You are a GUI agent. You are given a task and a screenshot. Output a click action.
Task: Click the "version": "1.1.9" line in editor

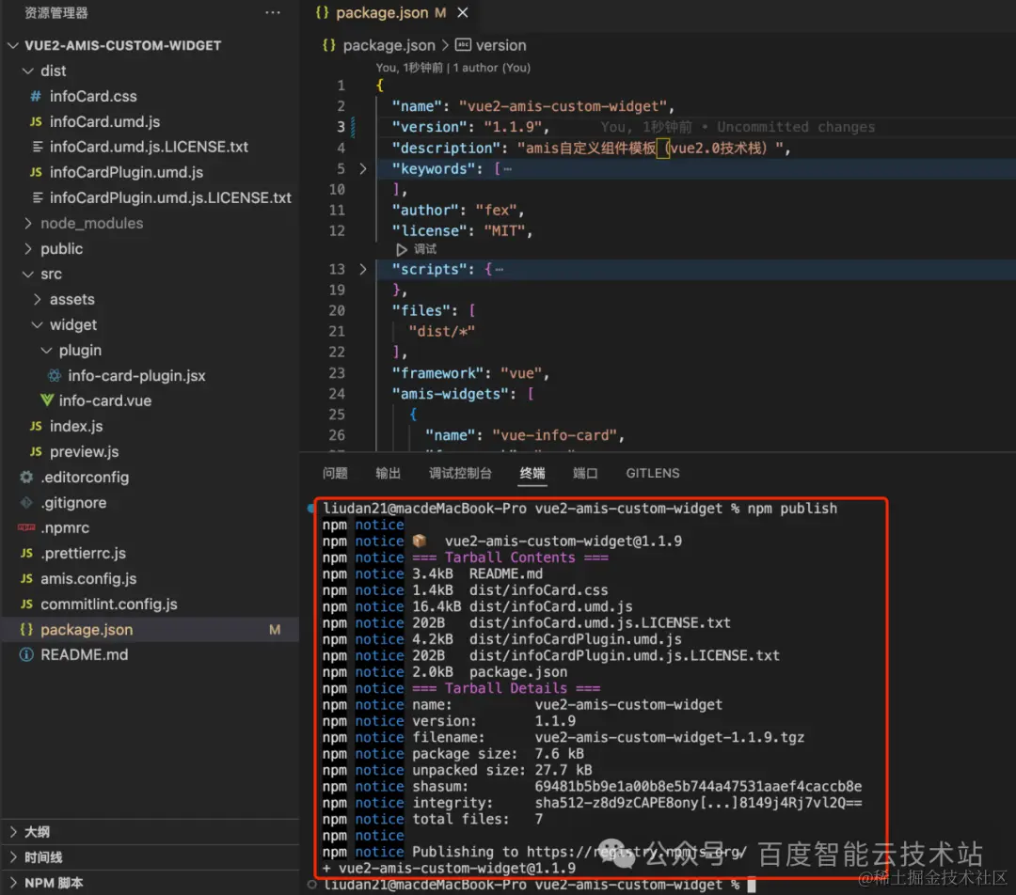(x=470, y=127)
